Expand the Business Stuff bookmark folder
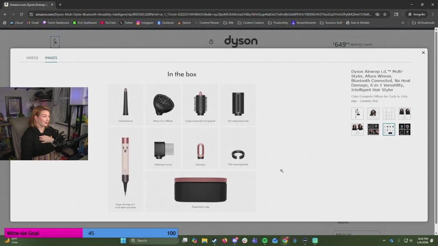Screen dimensions: 438x246 tap(331, 23)
